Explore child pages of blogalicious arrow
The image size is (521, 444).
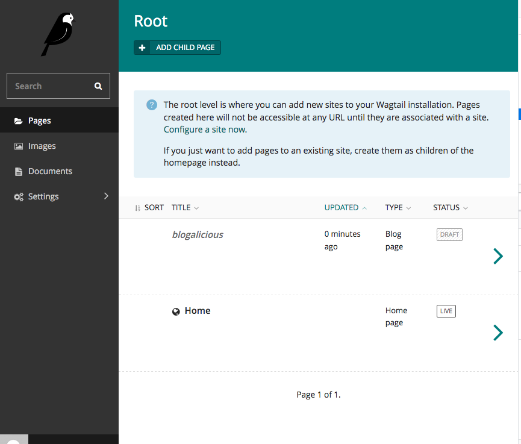click(x=498, y=256)
